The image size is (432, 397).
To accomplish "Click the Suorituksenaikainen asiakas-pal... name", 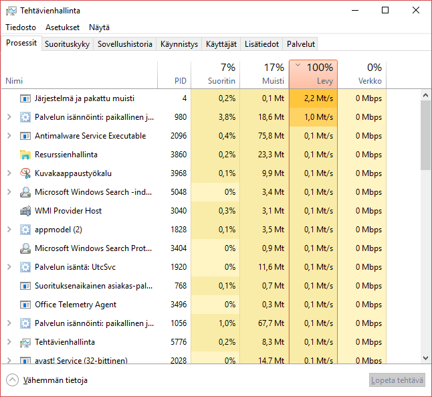I will click(x=94, y=286).
